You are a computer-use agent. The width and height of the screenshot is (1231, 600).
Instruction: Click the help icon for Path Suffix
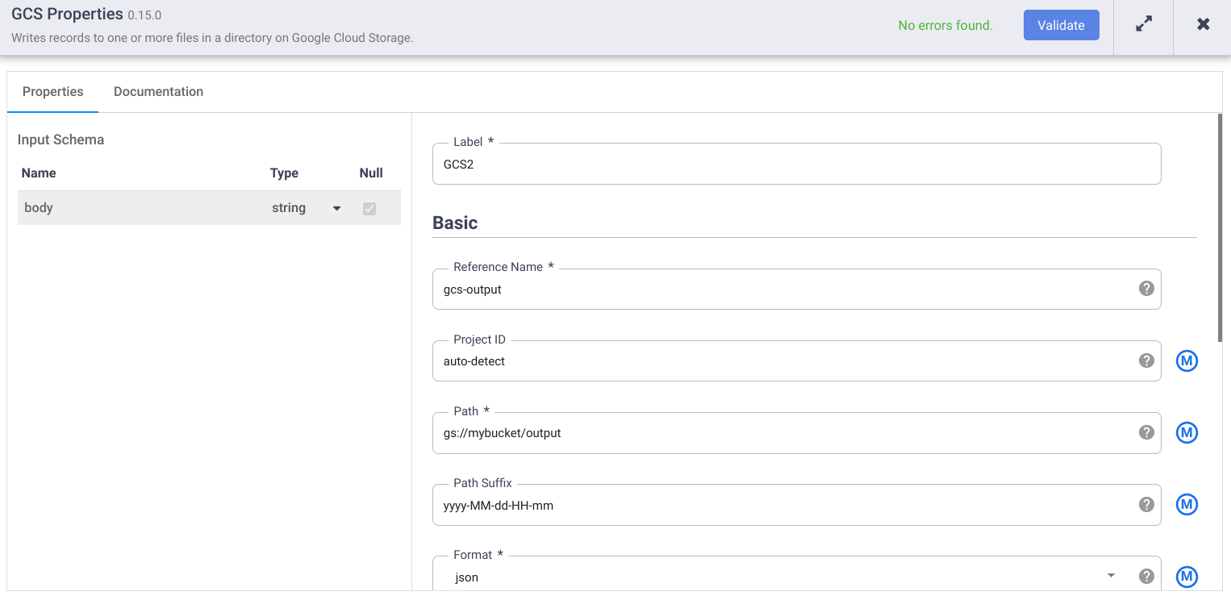(1145, 504)
